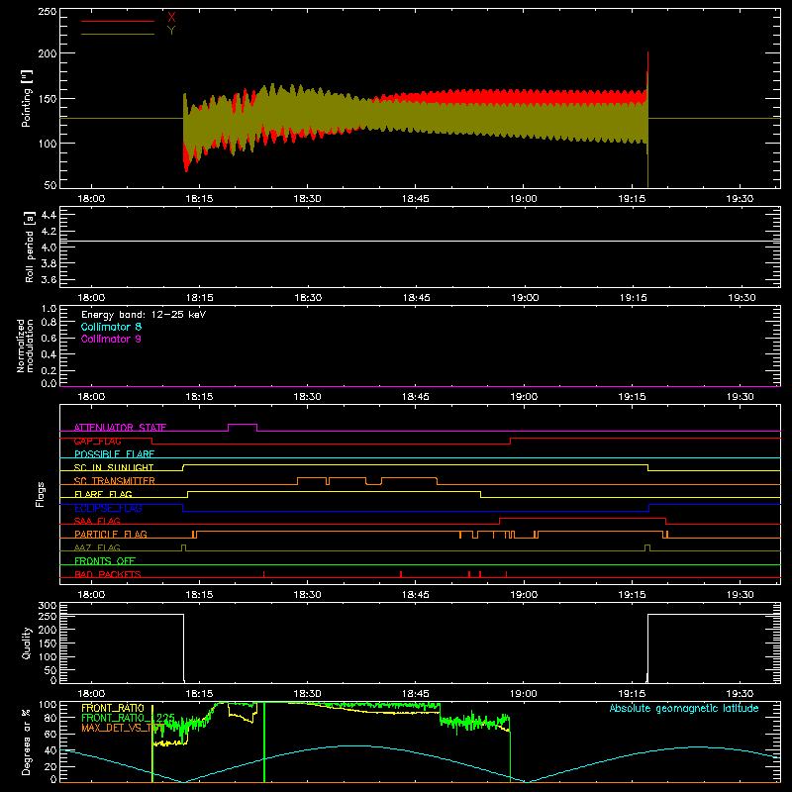The height and width of the screenshot is (792, 792).
Task: Click the orange MAX_DET_VS_TOT legend label
Action: coord(123,728)
